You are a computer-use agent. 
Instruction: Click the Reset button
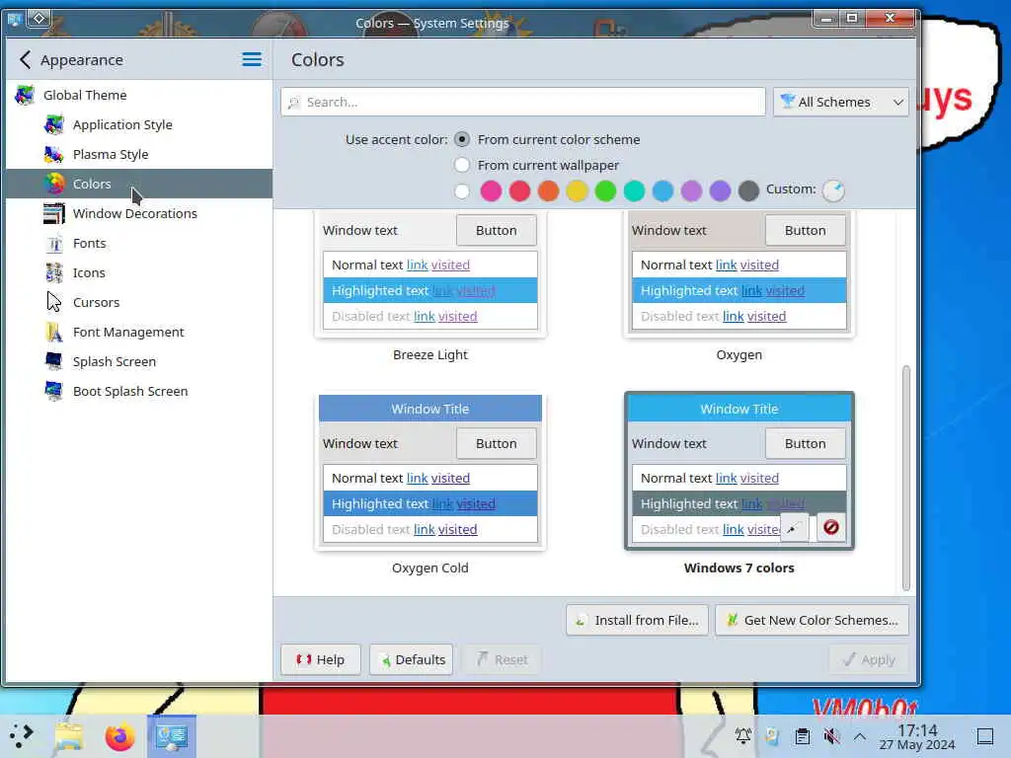[503, 659]
